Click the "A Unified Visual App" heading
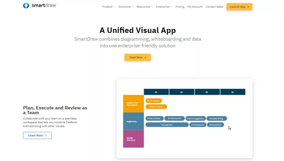Image resolution: width=284 pixels, height=161 pixels. (x=138, y=30)
